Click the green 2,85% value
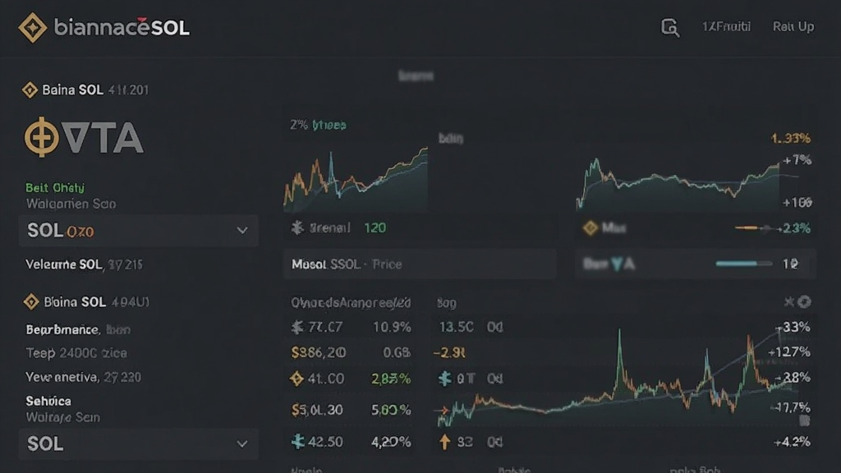This screenshot has width=841, height=473. pyautogui.click(x=391, y=379)
